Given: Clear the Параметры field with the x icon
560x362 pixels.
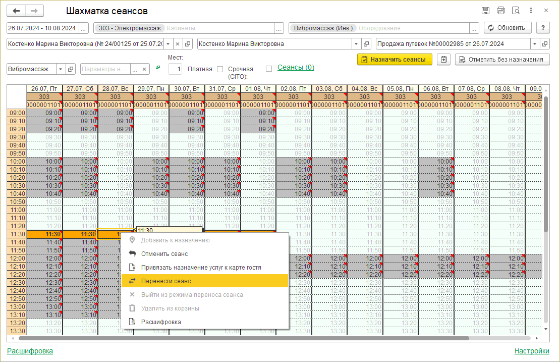Looking at the screenshot, I should tap(145, 69).
